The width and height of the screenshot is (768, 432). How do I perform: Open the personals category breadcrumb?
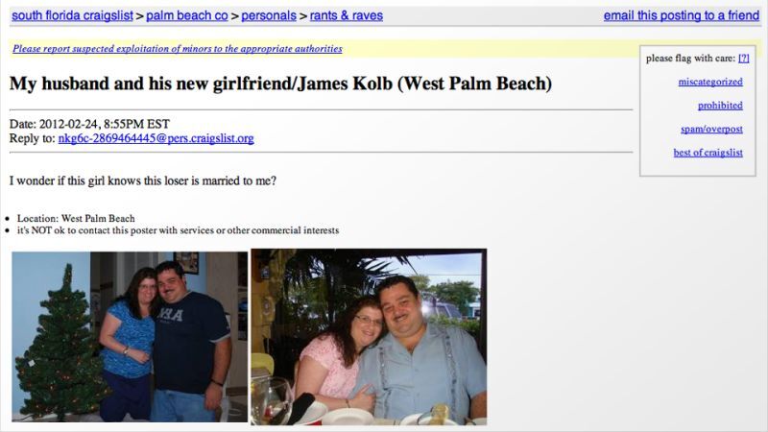click(x=269, y=15)
